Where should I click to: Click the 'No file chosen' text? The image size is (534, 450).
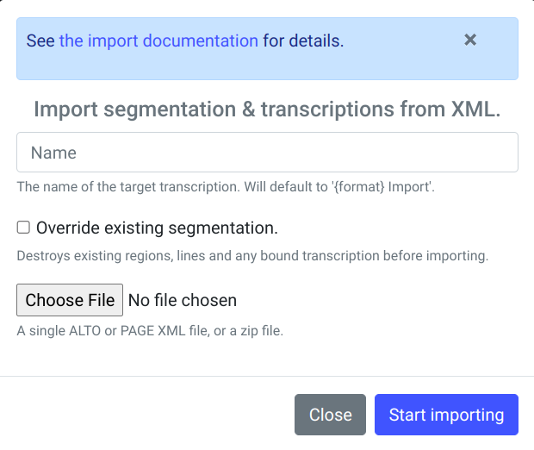pyautogui.click(x=182, y=300)
